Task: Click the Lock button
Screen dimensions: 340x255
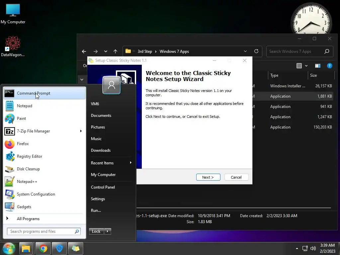Action: coord(96,231)
